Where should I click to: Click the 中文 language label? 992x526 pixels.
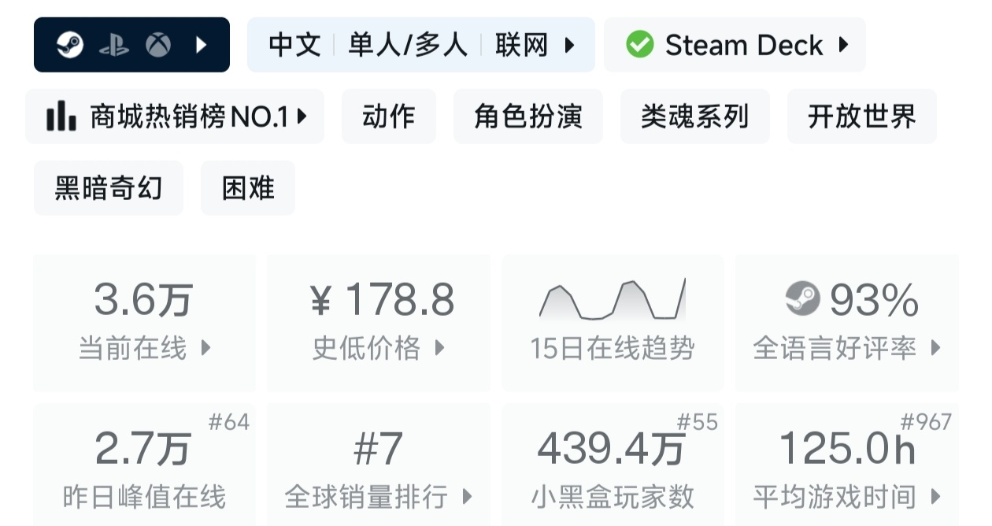pos(294,45)
